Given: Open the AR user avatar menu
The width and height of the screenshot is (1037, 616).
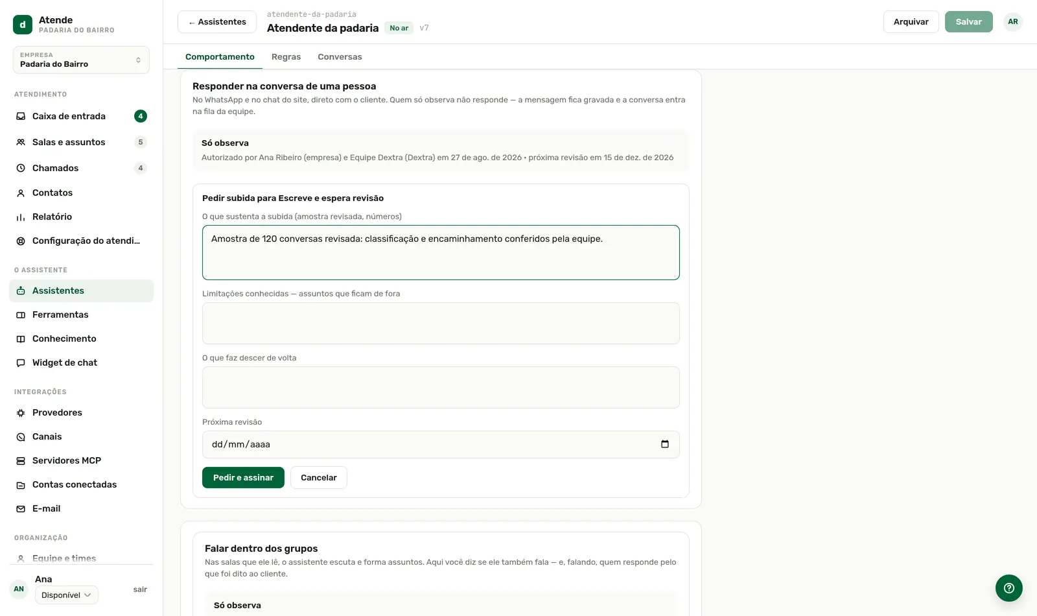Looking at the screenshot, I should point(1012,22).
